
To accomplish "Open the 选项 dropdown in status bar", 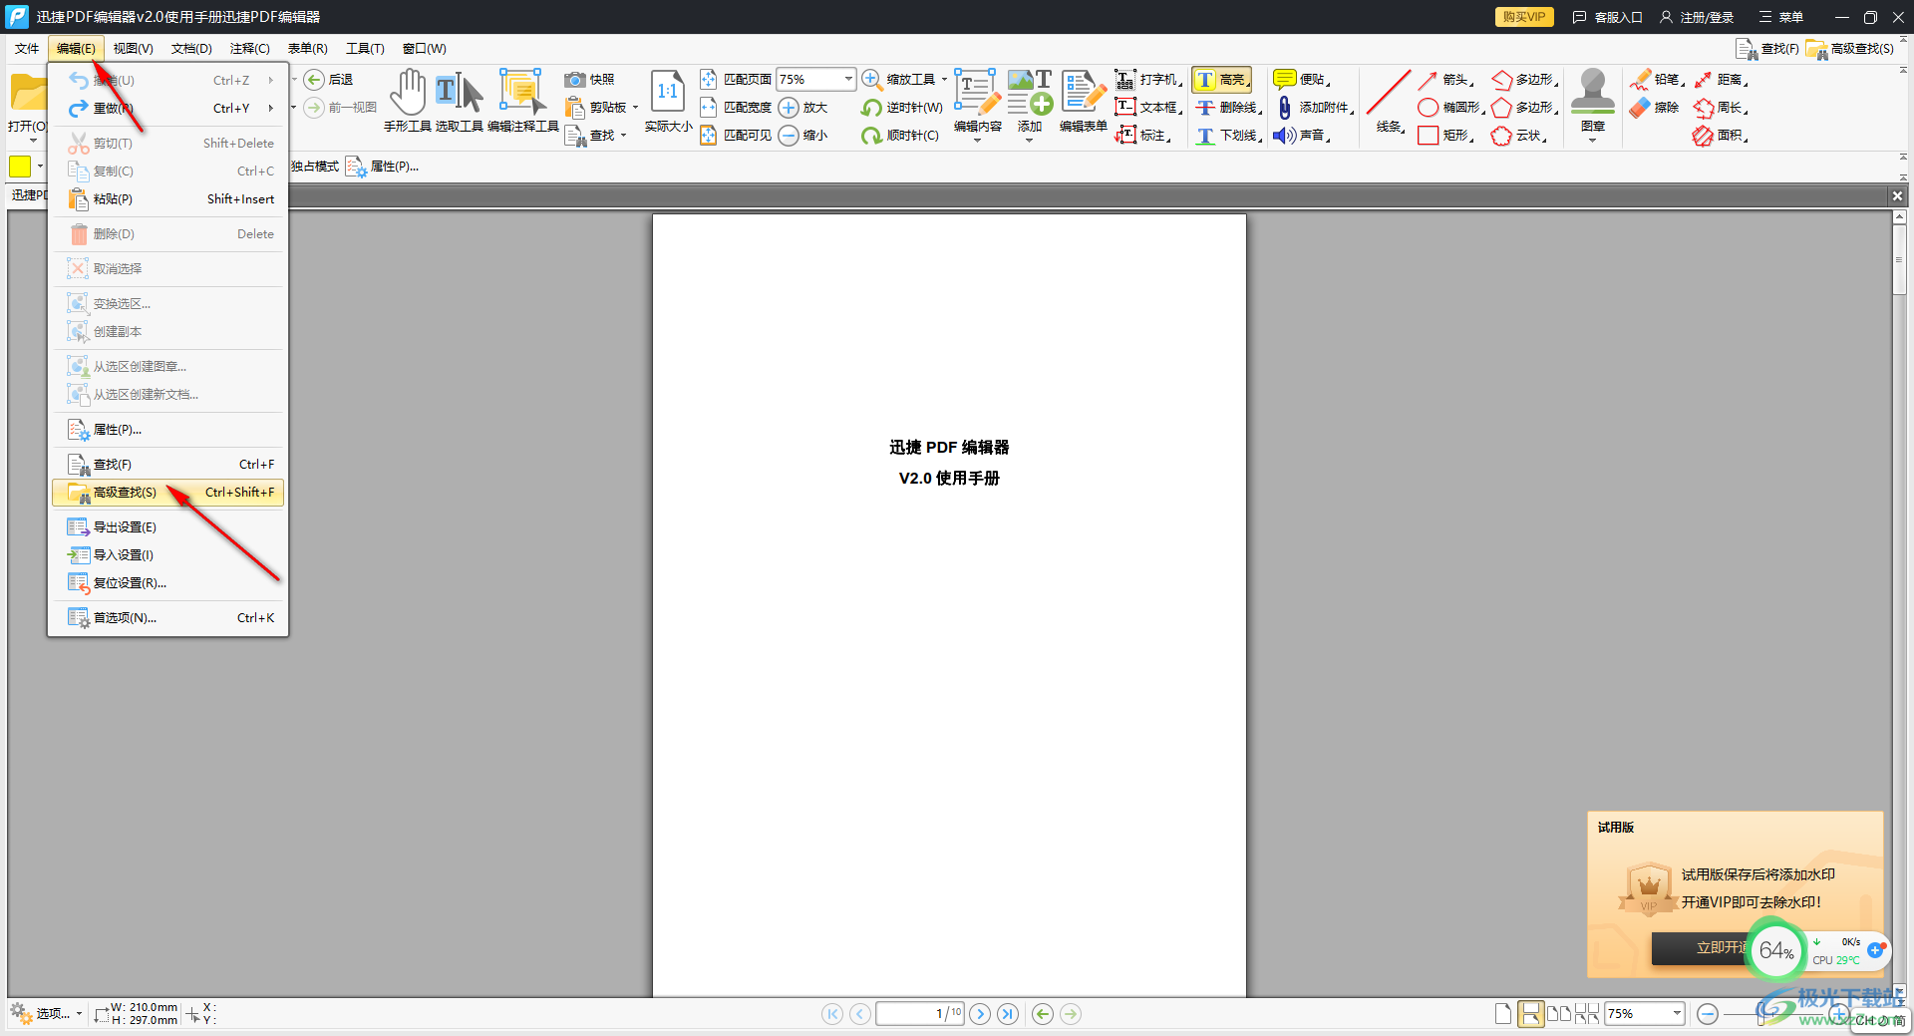I will pos(47,1014).
